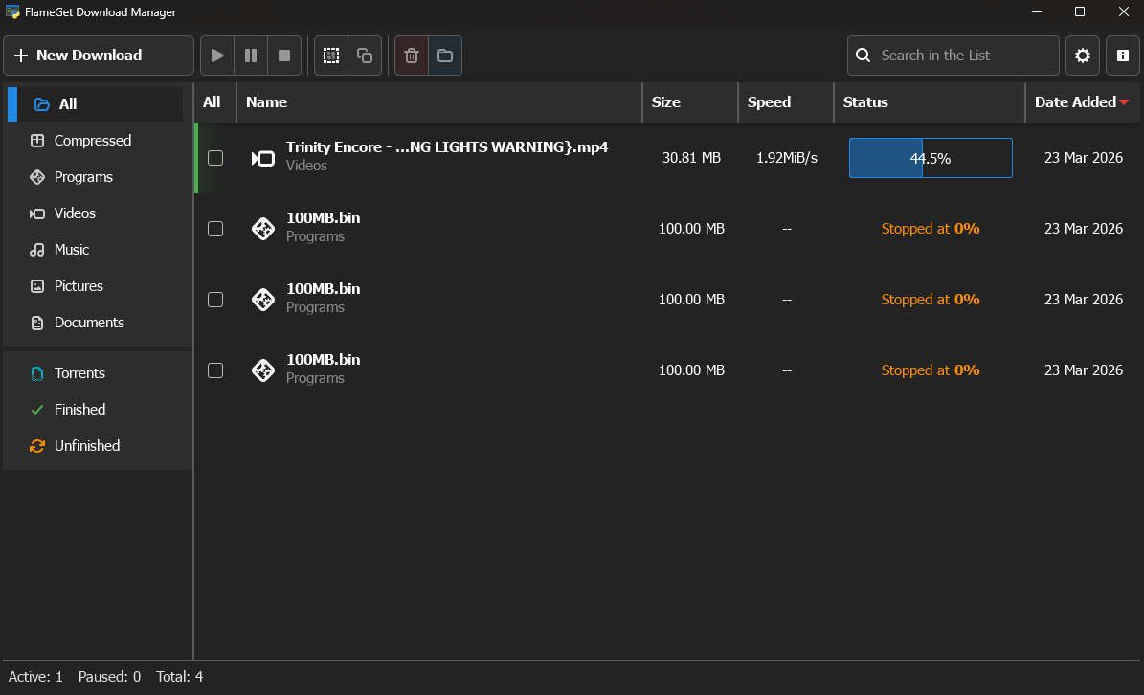Pause downloads using the Pause icon
The width and height of the screenshot is (1144, 695).
point(250,56)
